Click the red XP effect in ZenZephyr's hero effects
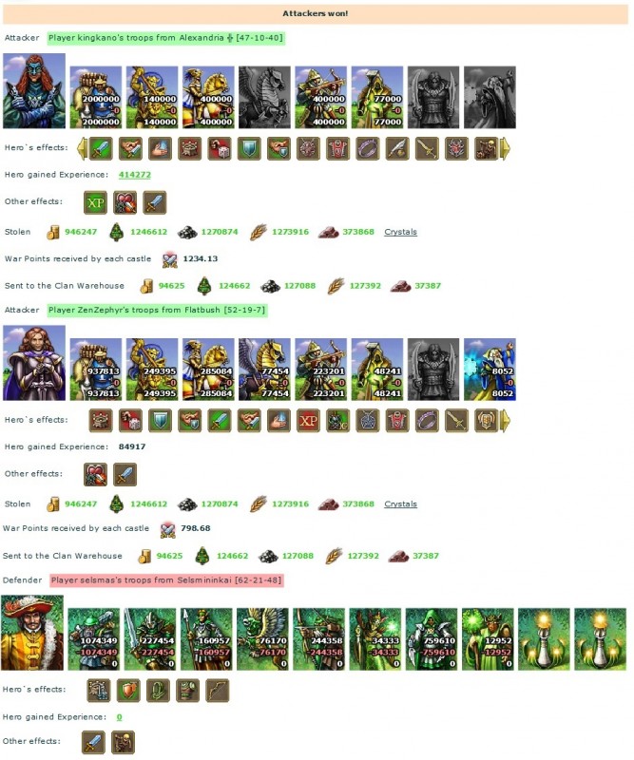The height and width of the screenshot is (760, 634). pyautogui.click(x=309, y=421)
